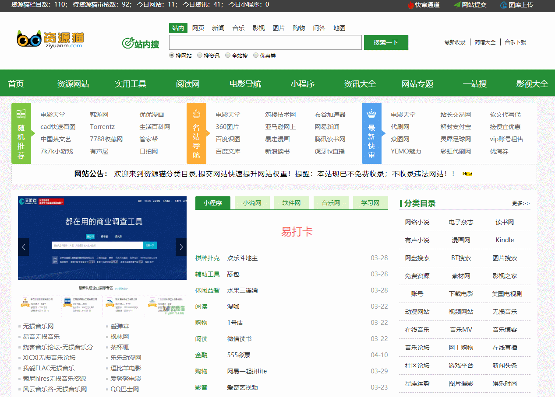Click the grid icon above 随机推荐

coord(21,114)
